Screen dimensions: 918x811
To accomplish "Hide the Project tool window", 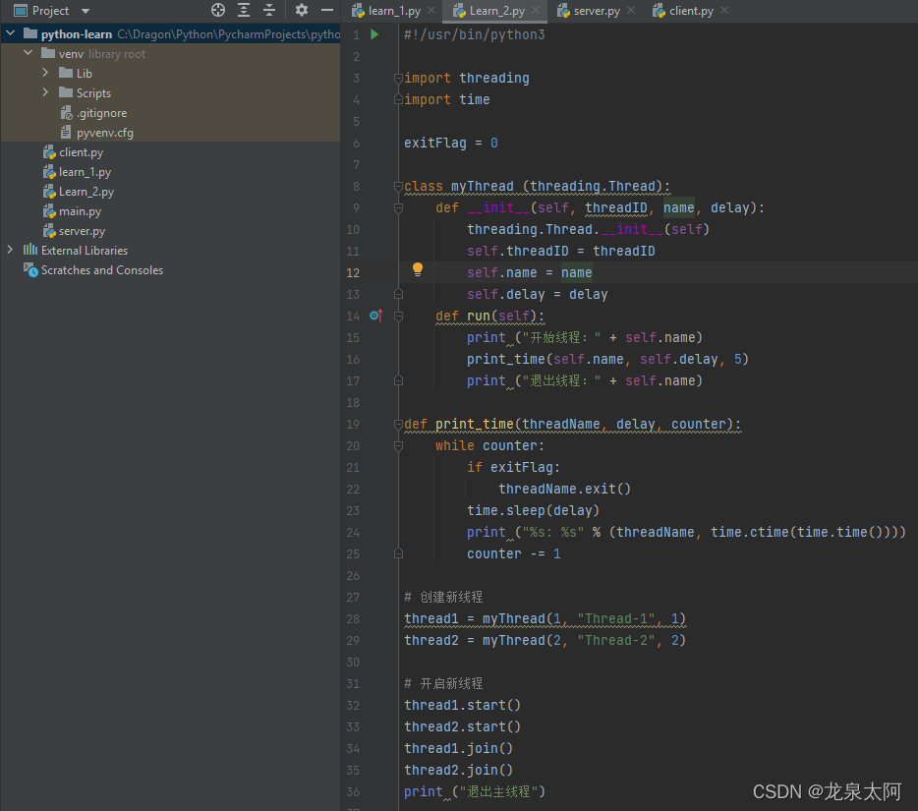I will [x=327, y=10].
